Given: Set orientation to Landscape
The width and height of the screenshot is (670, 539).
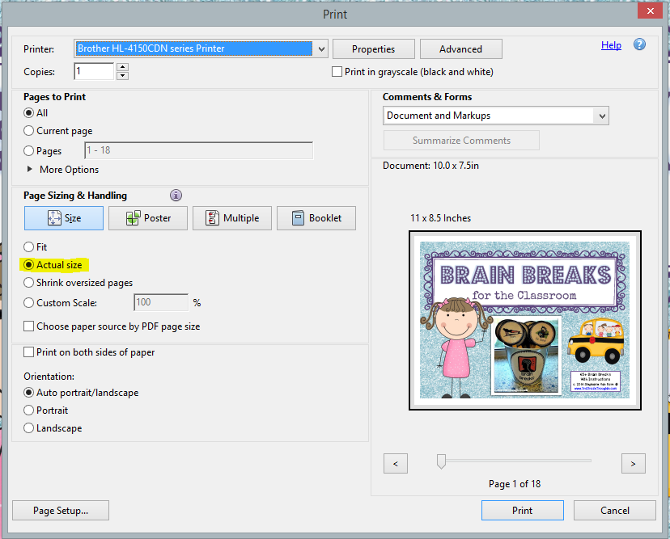Looking at the screenshot, I should (28, 428).
